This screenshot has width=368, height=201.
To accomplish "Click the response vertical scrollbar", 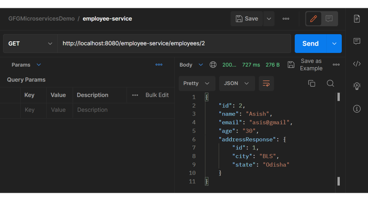I will point(339,139).
